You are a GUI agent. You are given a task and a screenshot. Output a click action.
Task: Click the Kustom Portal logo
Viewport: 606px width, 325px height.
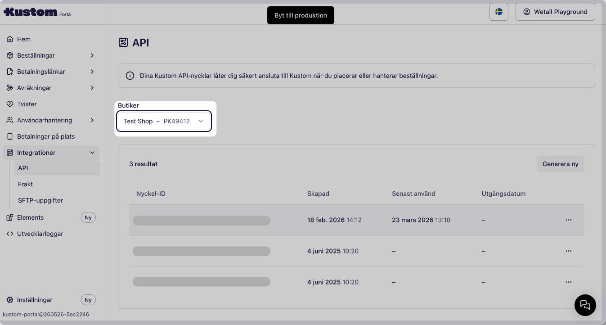37,12
